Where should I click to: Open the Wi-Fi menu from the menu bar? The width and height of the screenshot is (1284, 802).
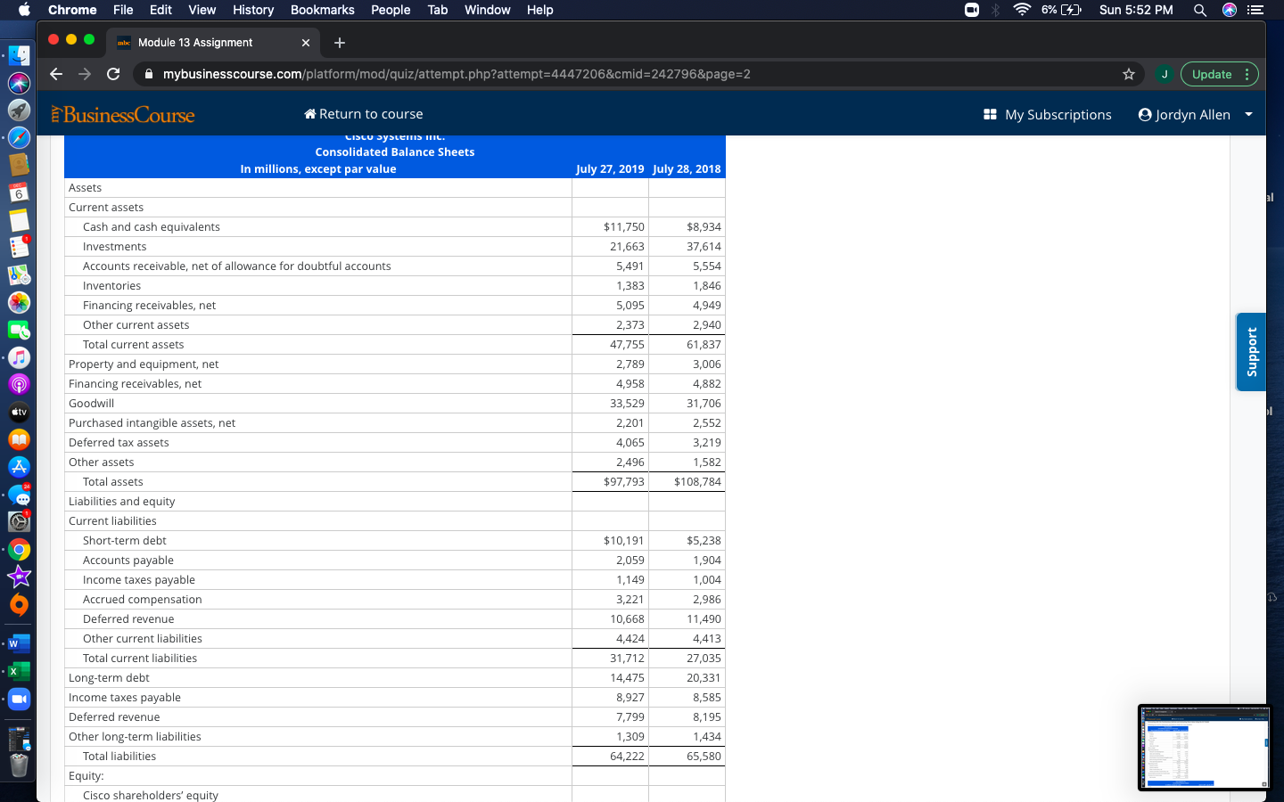[x=1021, y=10]
